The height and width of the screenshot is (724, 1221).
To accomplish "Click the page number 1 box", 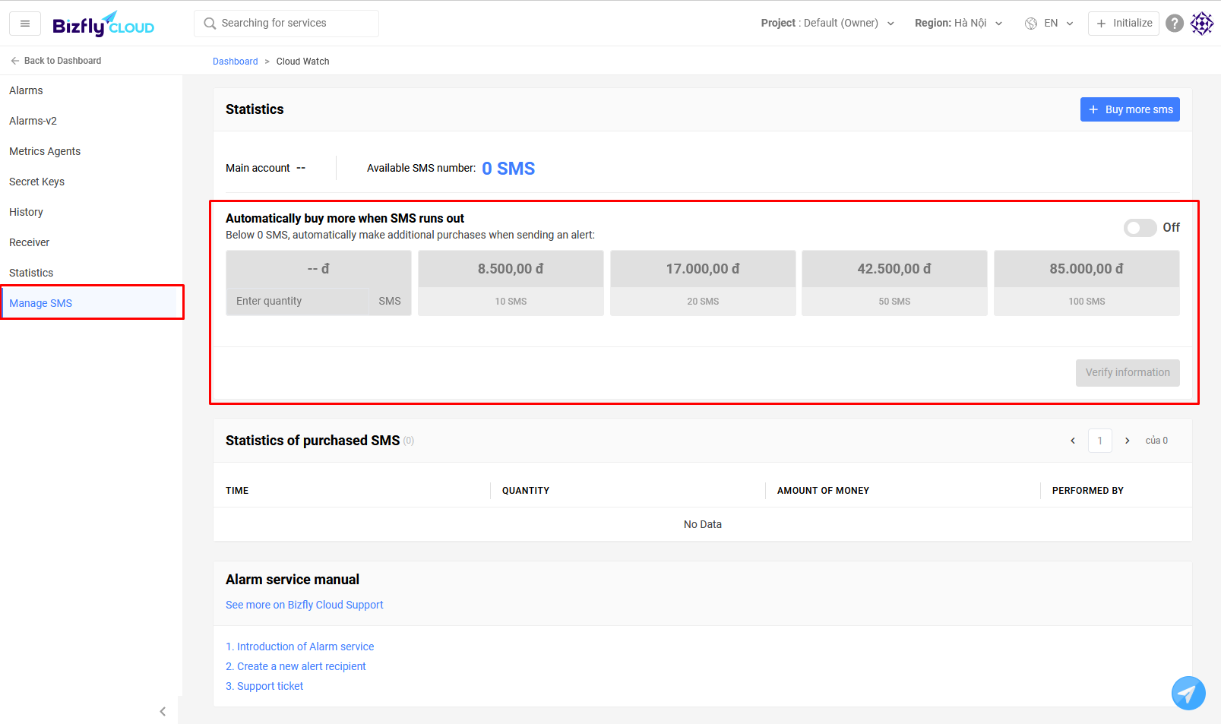I will click(x=1100, y=441).
